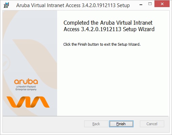This screenshot has height=135, width=172.
Task: Close the Setup window with X
Action: point(162,4)
